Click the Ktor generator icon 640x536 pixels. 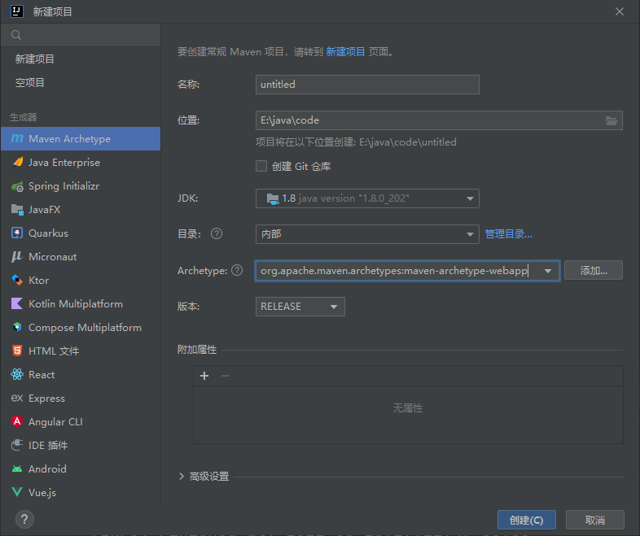click(17, 280)
